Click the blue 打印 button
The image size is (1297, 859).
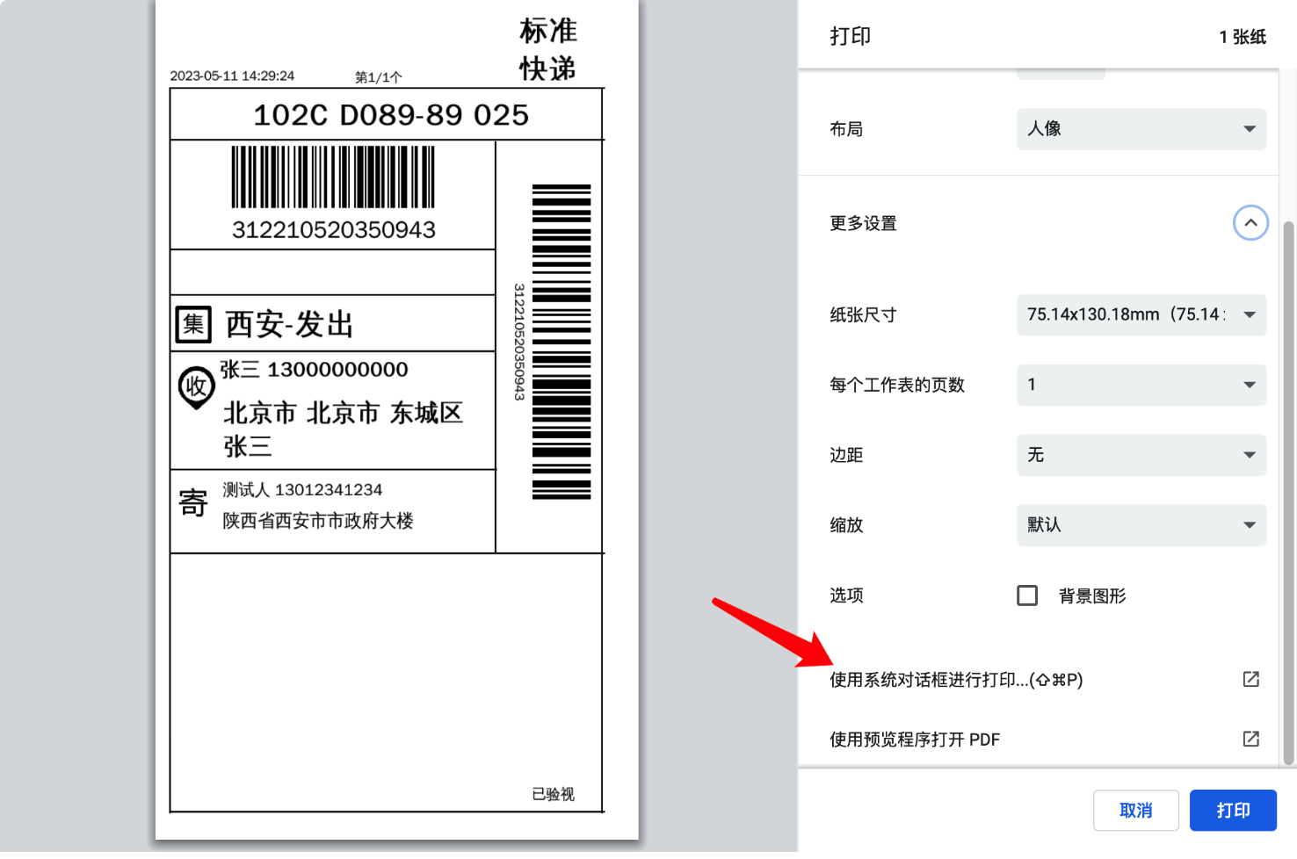(1233, 810)
